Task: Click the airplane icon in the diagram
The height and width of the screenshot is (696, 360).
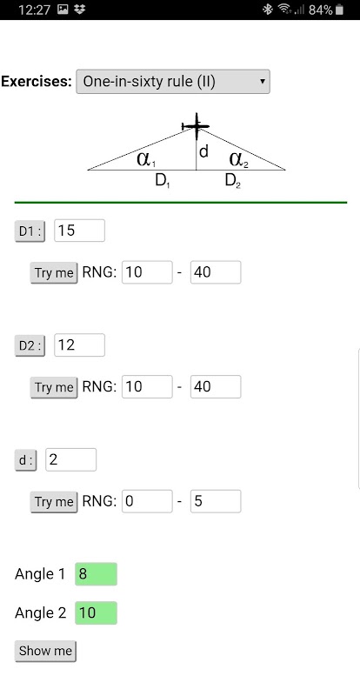Action: pyautogui.click(x=196, y=125)
